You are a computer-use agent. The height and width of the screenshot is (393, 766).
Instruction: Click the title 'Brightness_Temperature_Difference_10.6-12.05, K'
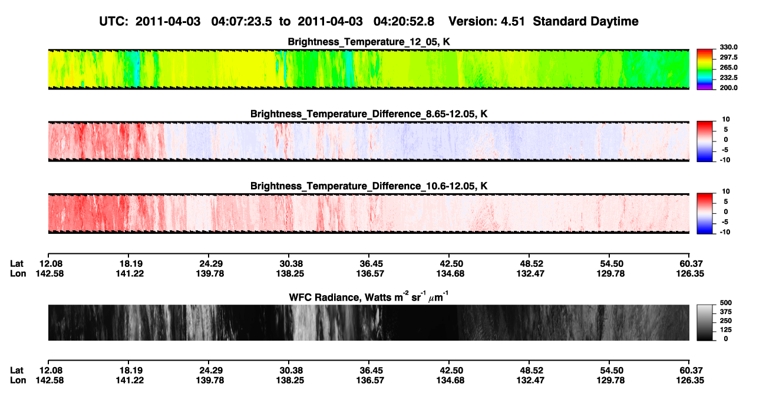(x=369, y=186)
